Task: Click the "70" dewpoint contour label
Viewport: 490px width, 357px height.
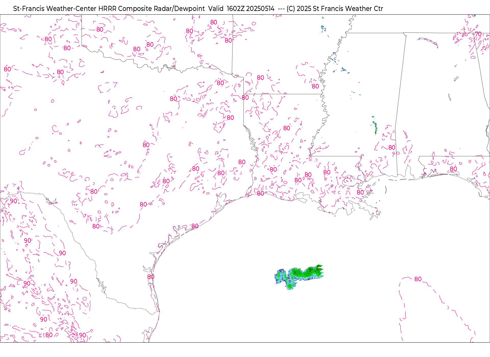Action: (x=478, y=34)
